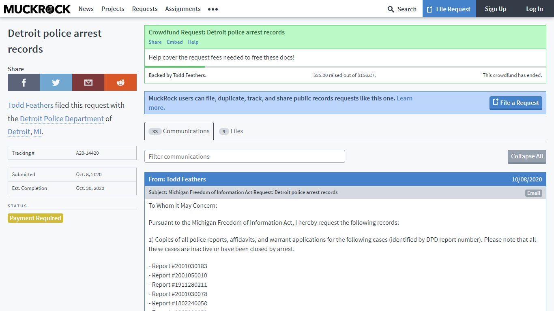Screen dimensions: 554x311
Task: Click 'This crowdfund has ended' text
Action: coord(512,75)
